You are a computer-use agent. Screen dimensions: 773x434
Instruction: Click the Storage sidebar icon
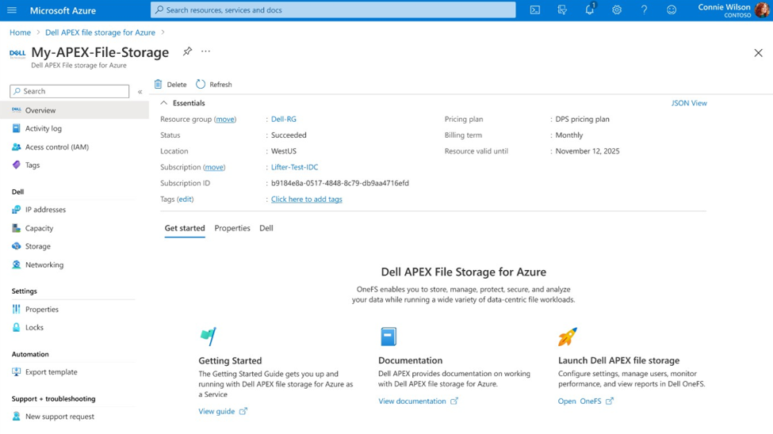17,246
